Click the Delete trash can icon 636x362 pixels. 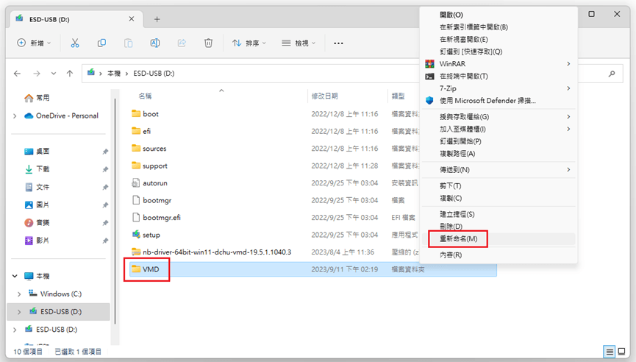(209, 43)
